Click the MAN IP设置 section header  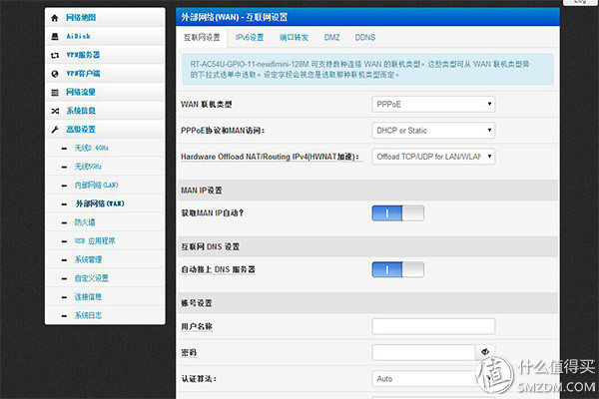[367, 191]
